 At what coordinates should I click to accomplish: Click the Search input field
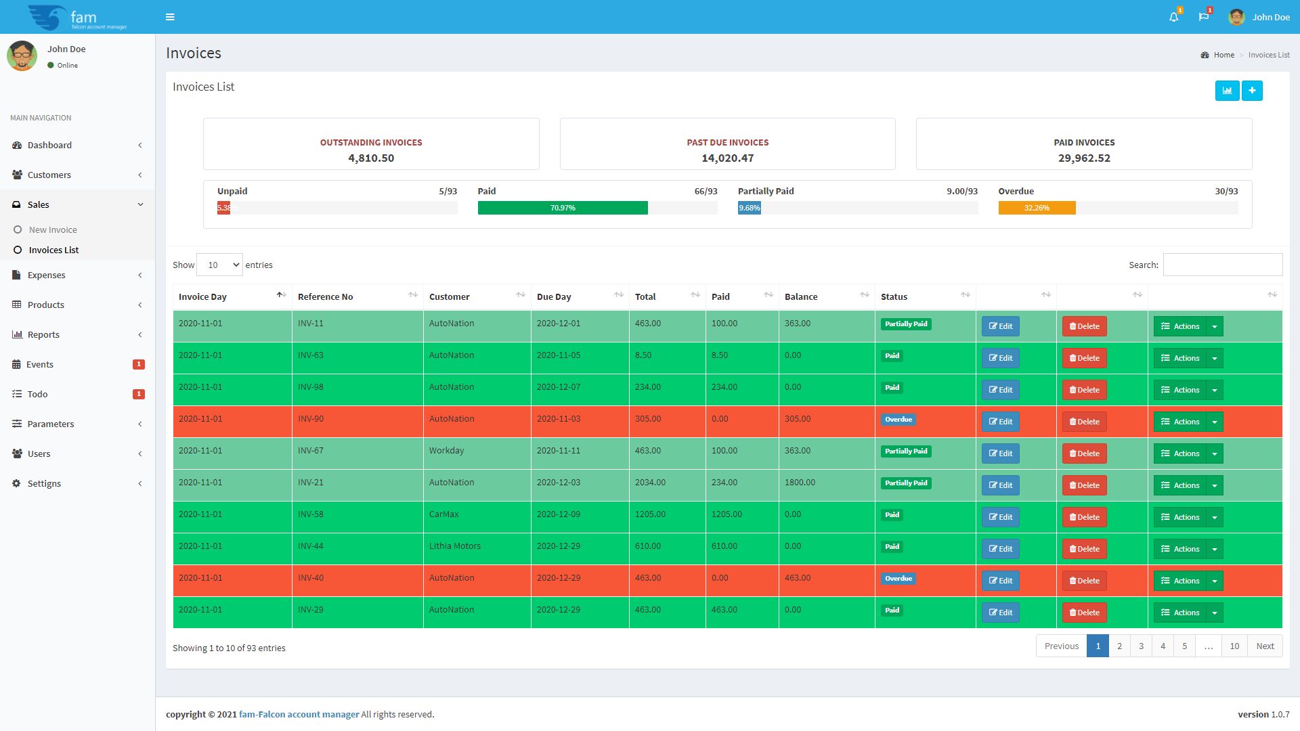(1222, 265)
